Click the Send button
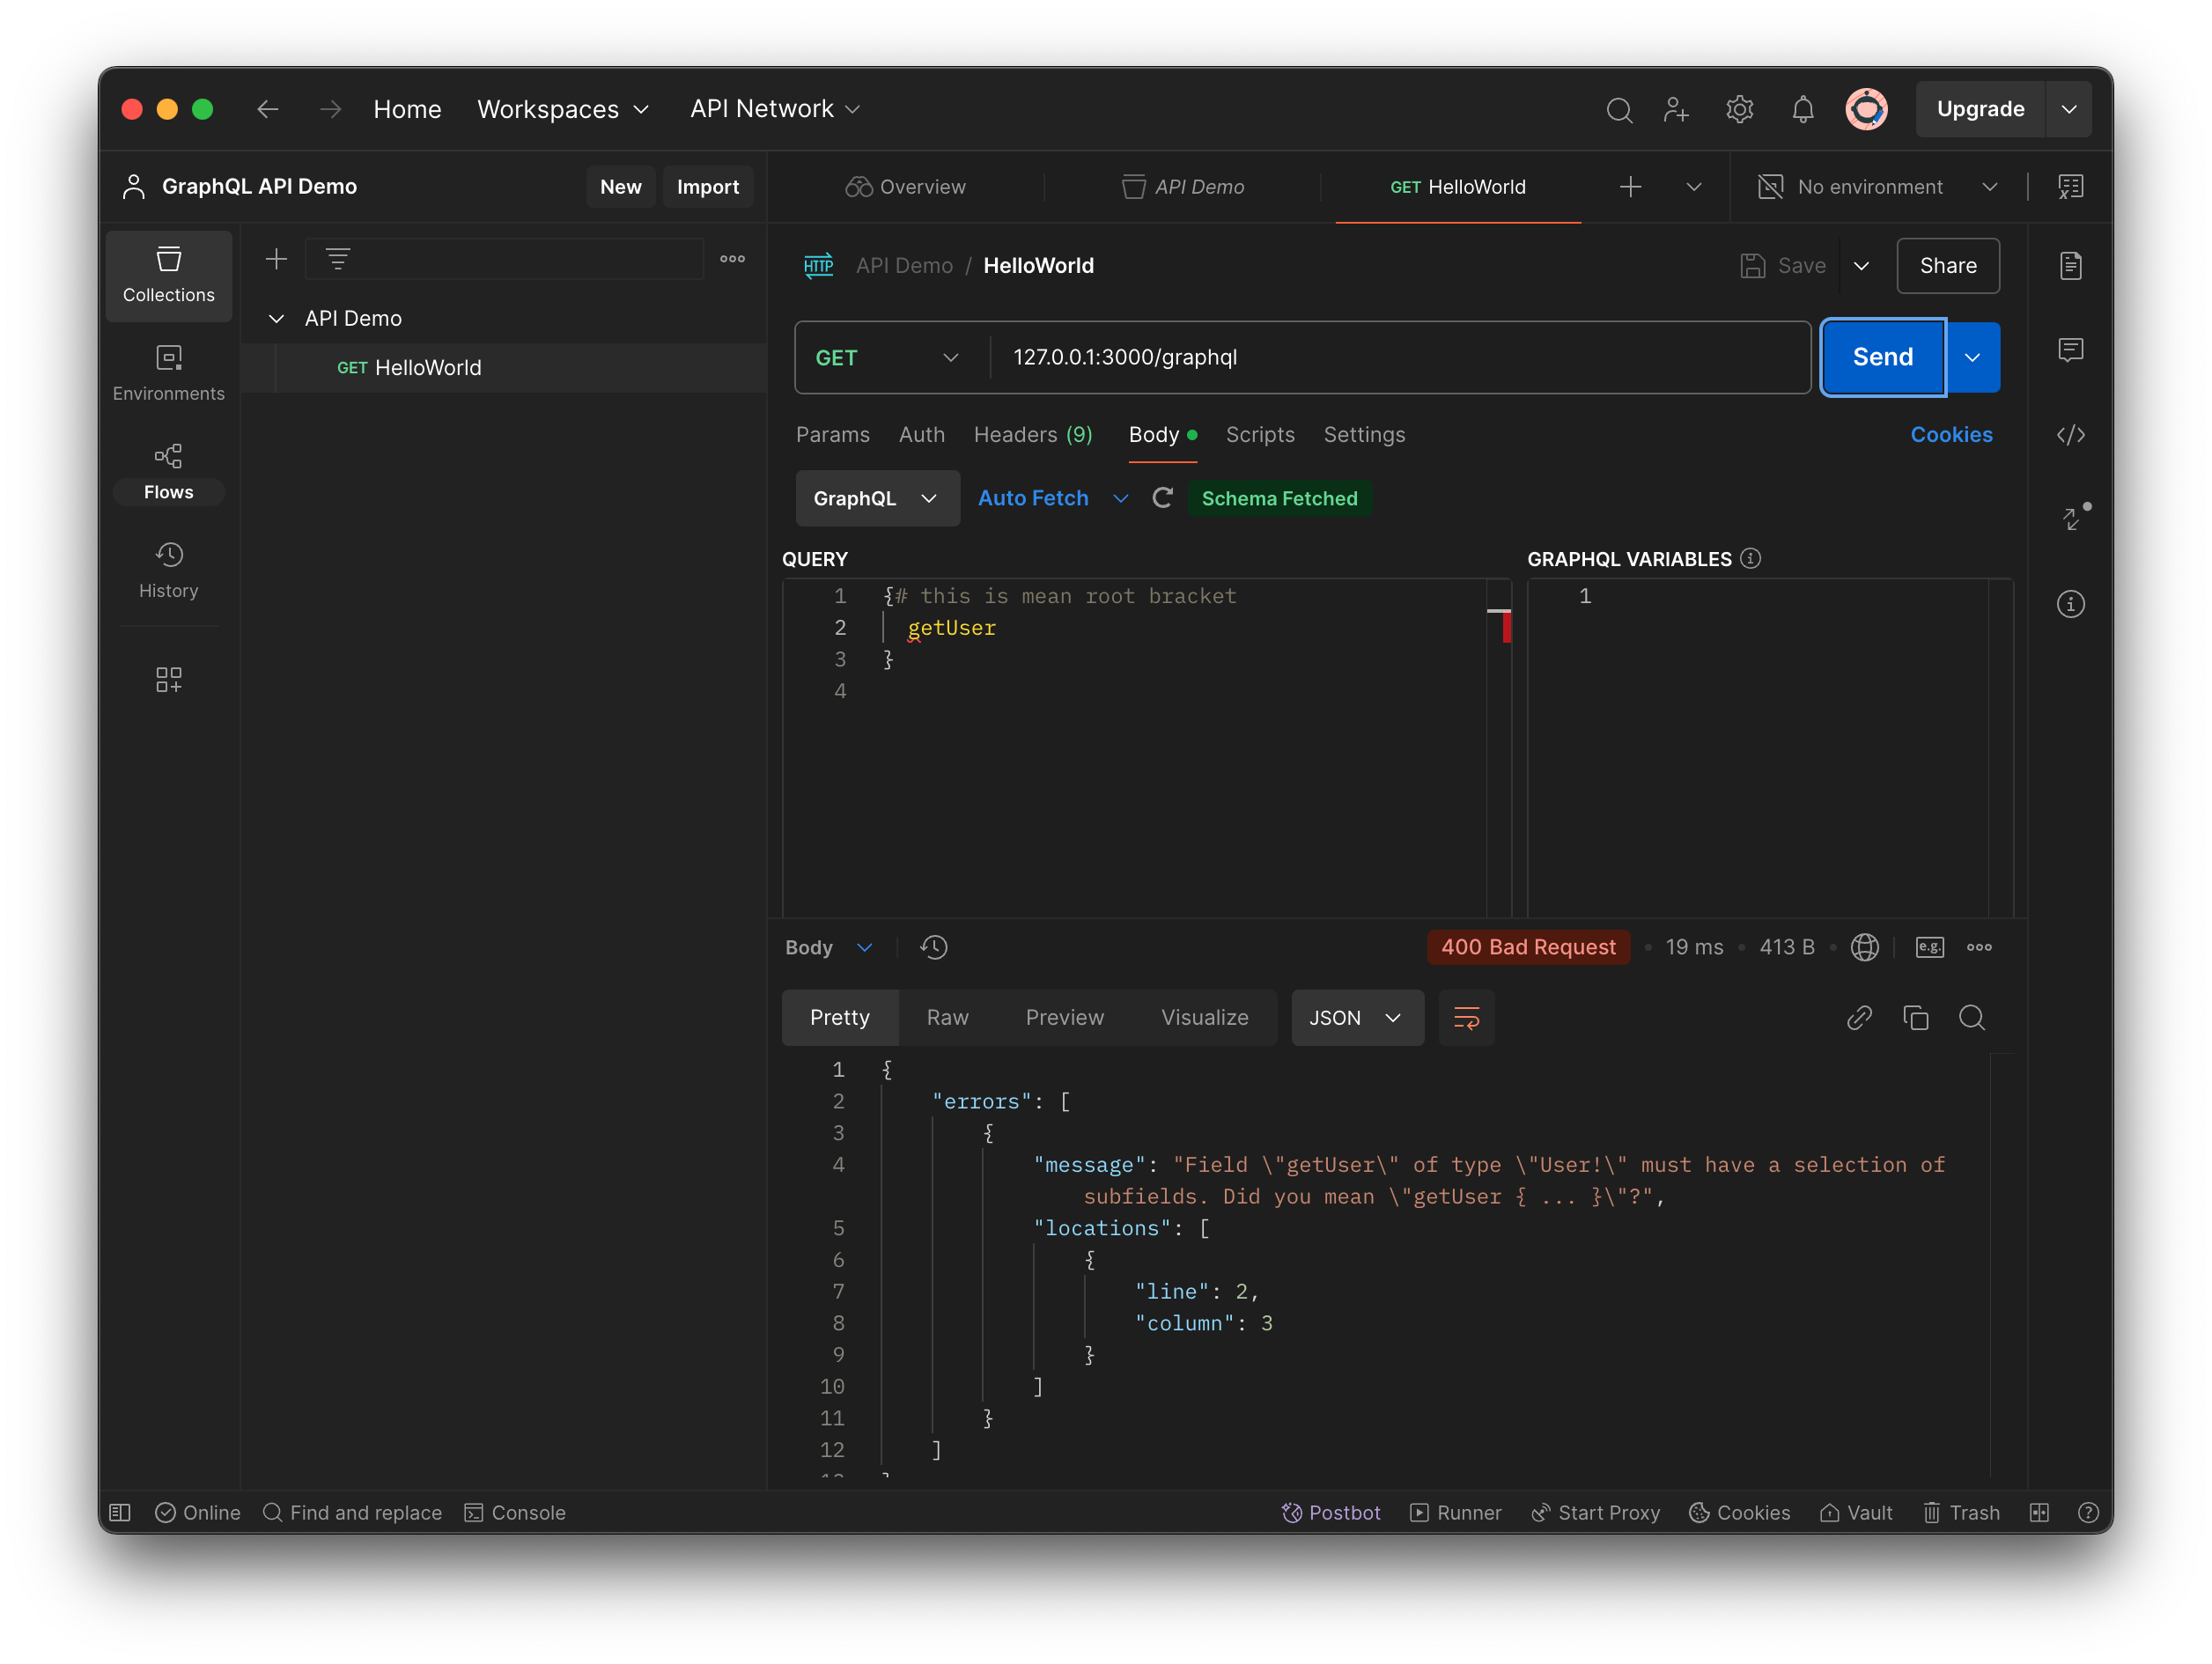 (1881, 357)
